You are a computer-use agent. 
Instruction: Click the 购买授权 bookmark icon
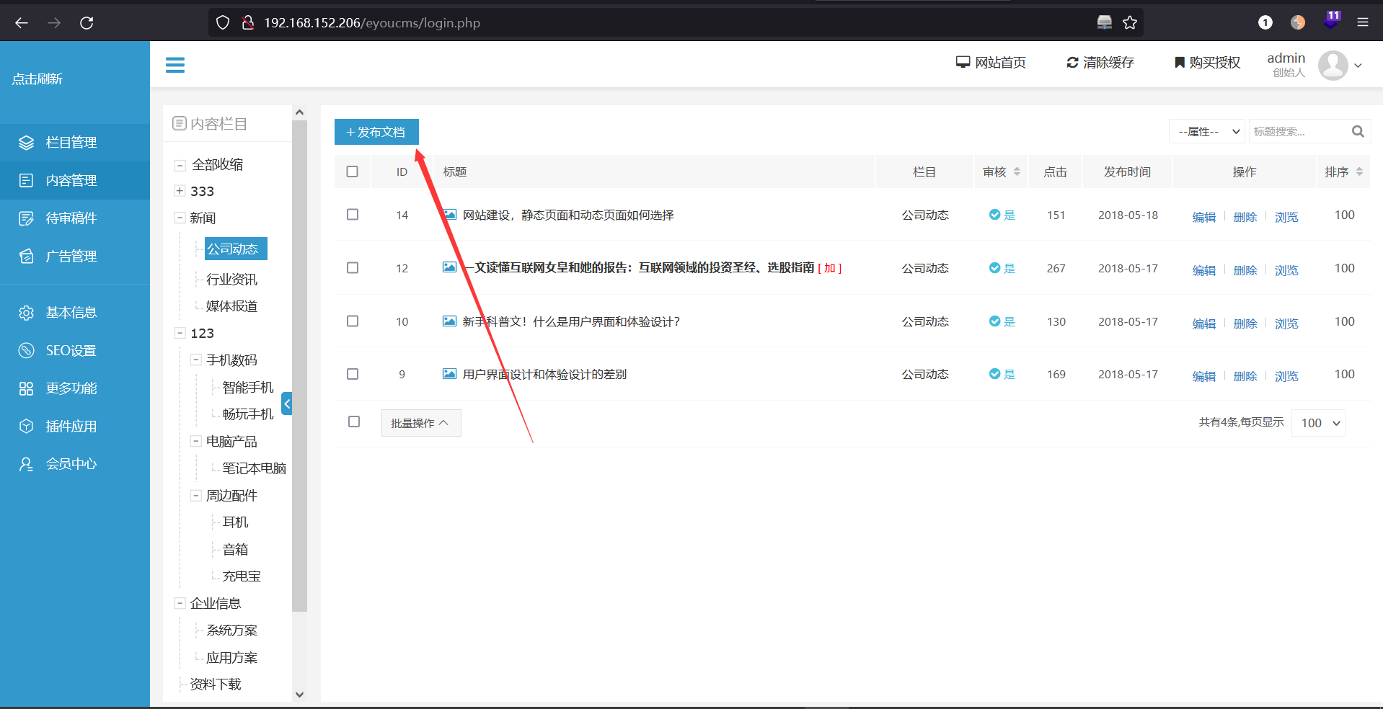1180,63
